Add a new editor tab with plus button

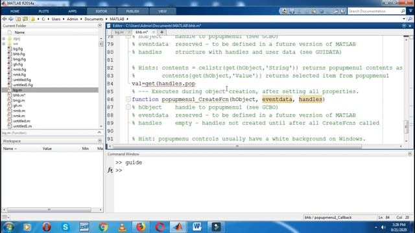click(x=161, y=32)
